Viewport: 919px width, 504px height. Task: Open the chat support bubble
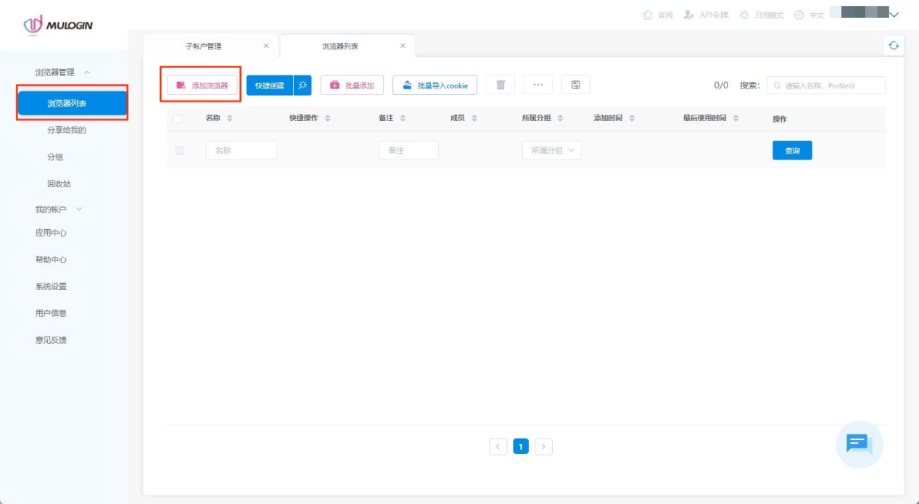point(860,444)
